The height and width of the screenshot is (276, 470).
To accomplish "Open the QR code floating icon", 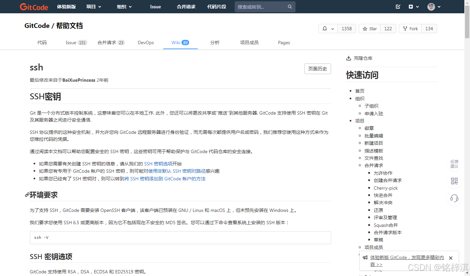I will 454,181.
